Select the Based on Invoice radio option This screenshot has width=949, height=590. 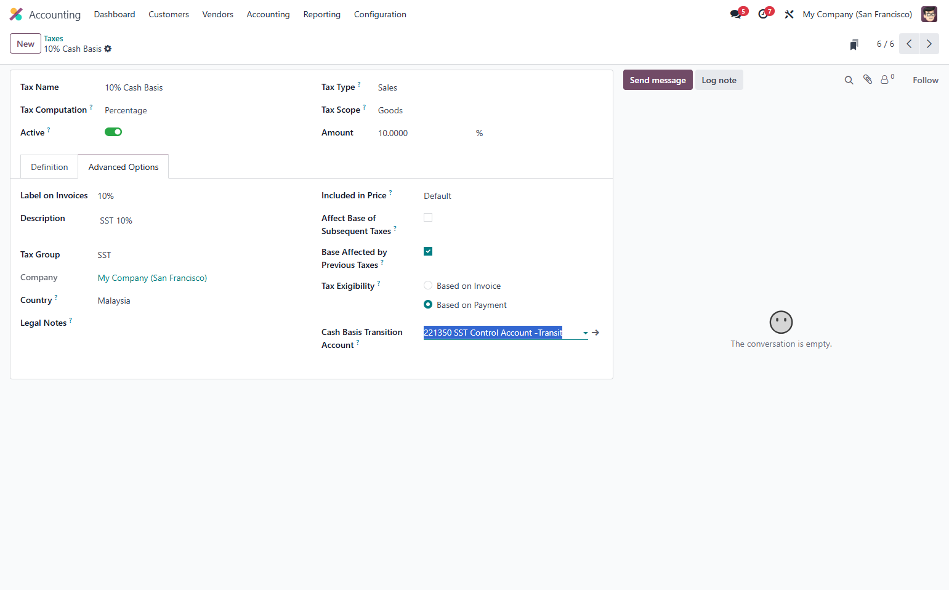[428, 285]
